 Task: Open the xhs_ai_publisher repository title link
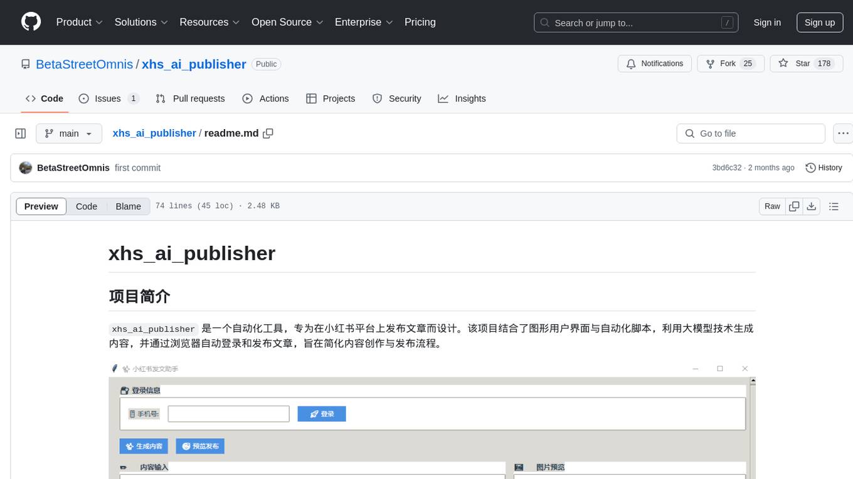click(x=194, y=64)
